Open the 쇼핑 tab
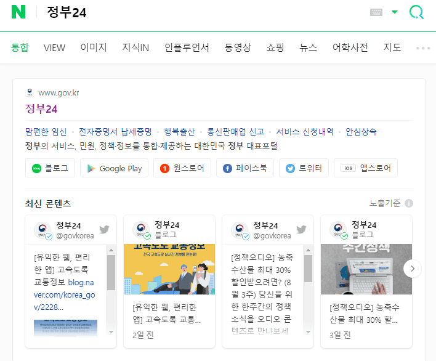 (x=275, y=47)
